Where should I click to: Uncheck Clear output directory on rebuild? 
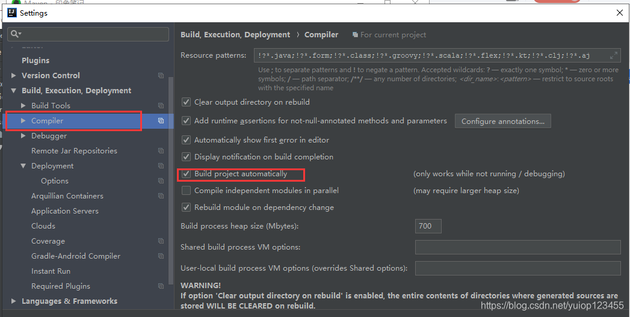[x=186, y=102]
